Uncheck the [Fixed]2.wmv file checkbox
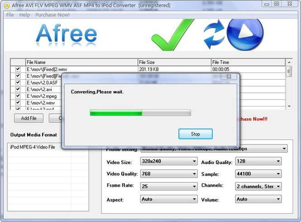Screen dimensions: 301x222 [18, 69]
